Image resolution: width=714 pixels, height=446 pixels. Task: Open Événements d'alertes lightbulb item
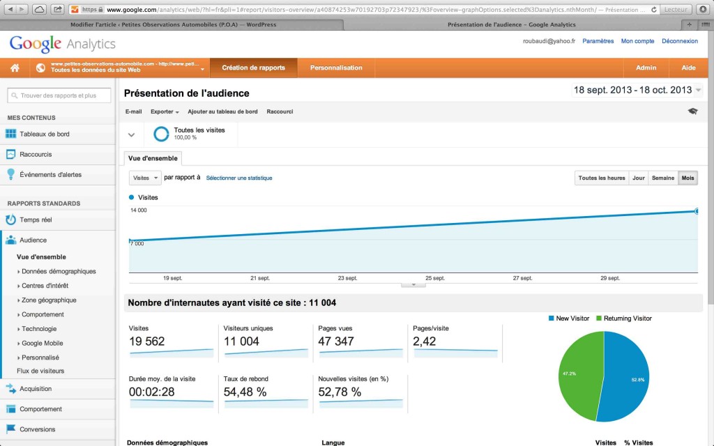(50, 175)
